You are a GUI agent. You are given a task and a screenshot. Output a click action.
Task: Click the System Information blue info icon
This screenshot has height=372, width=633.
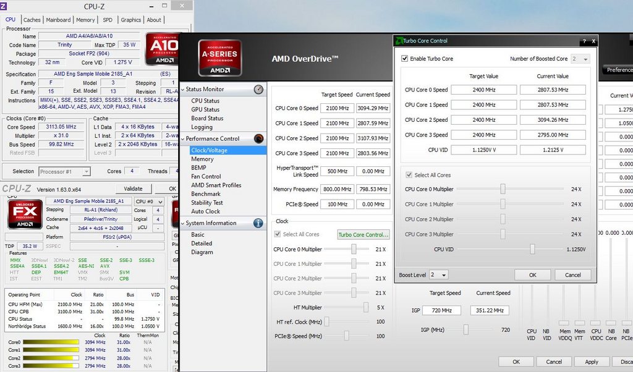click(258, 223)
